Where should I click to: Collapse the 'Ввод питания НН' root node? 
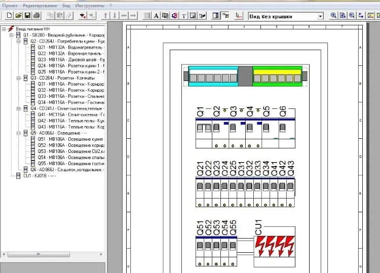(4, 29)
